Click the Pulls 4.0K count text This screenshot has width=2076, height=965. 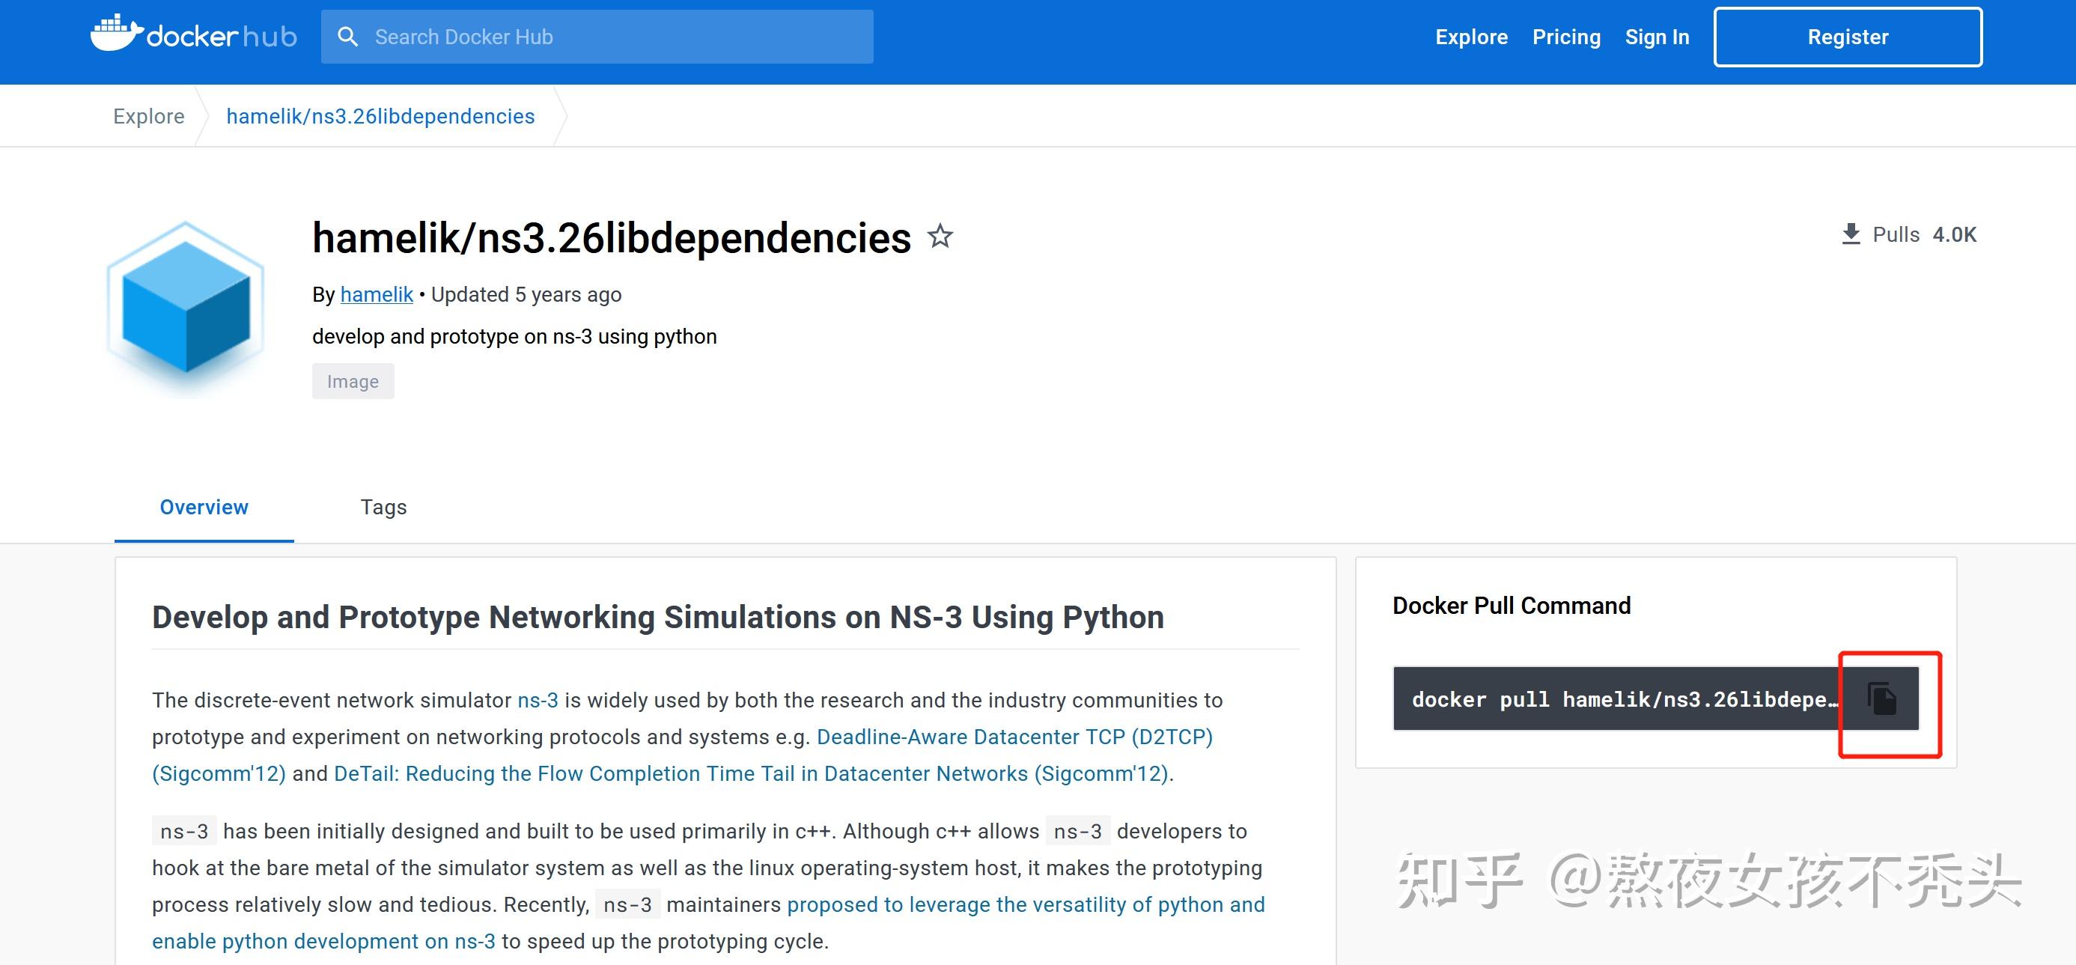[x=1924, y=234]
